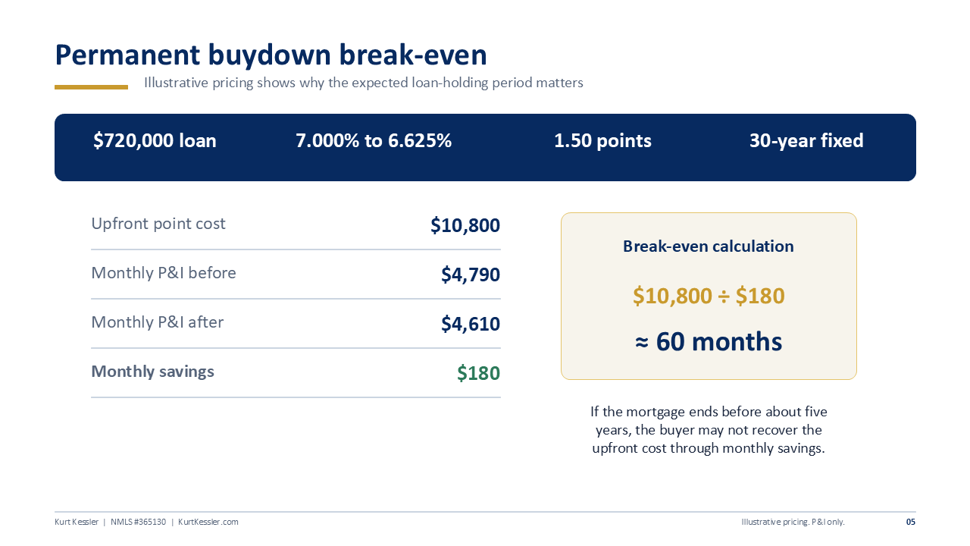Select the '$720,000 loan' header text
The image size is (970, 546).
155,141
